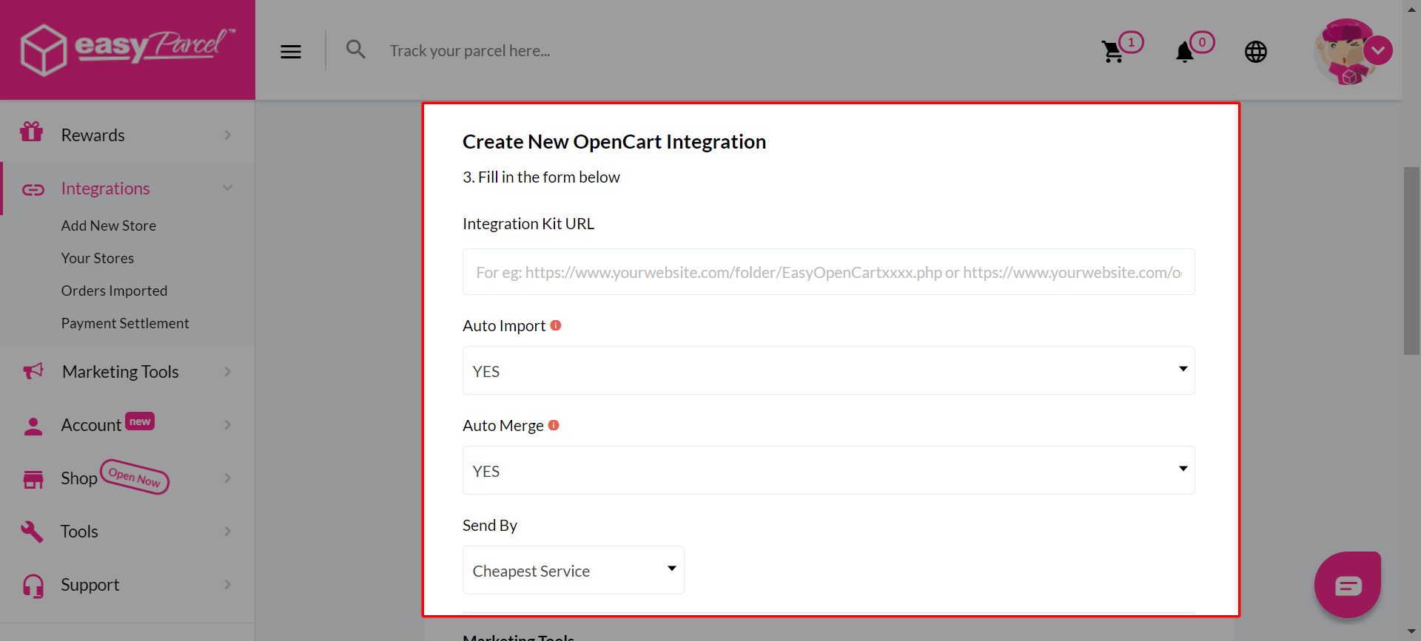Toggle the hamburger menu icon

[x=291, y=52]
